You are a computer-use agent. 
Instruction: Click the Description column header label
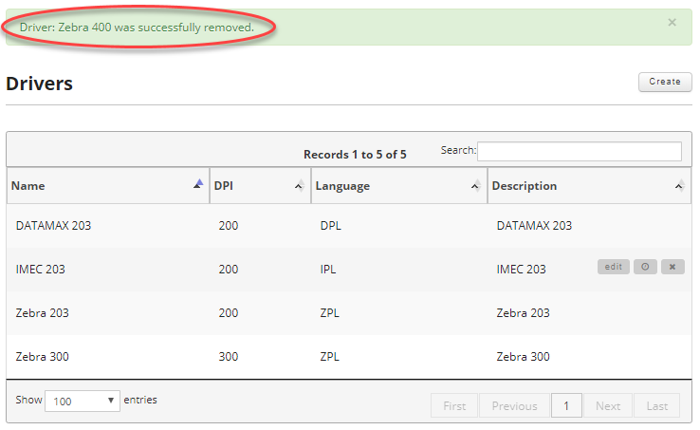point(525,186)
